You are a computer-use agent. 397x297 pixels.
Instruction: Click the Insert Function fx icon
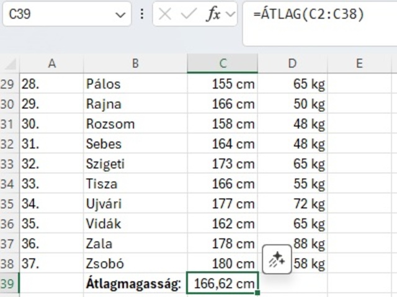[x=213, y=14]
